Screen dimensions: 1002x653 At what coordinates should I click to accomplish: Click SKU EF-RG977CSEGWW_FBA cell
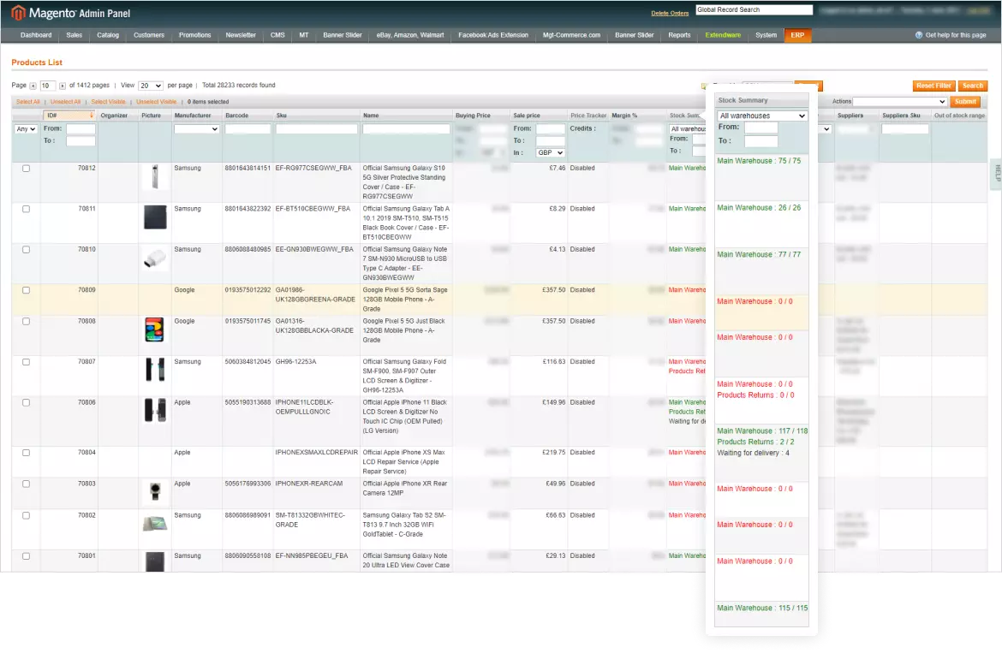[x=313, y=169]
